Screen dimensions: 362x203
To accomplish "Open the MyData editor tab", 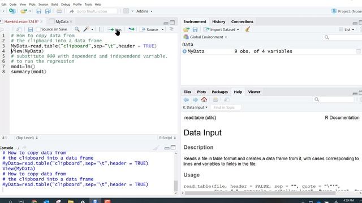I will click(62, 21).
